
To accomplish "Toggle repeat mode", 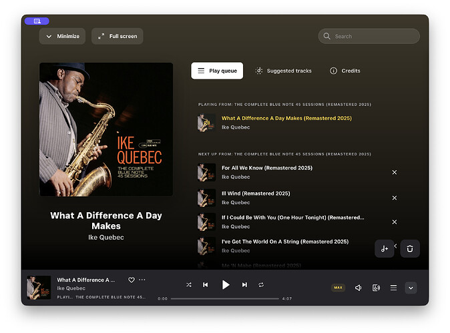I will click(261, 284).
